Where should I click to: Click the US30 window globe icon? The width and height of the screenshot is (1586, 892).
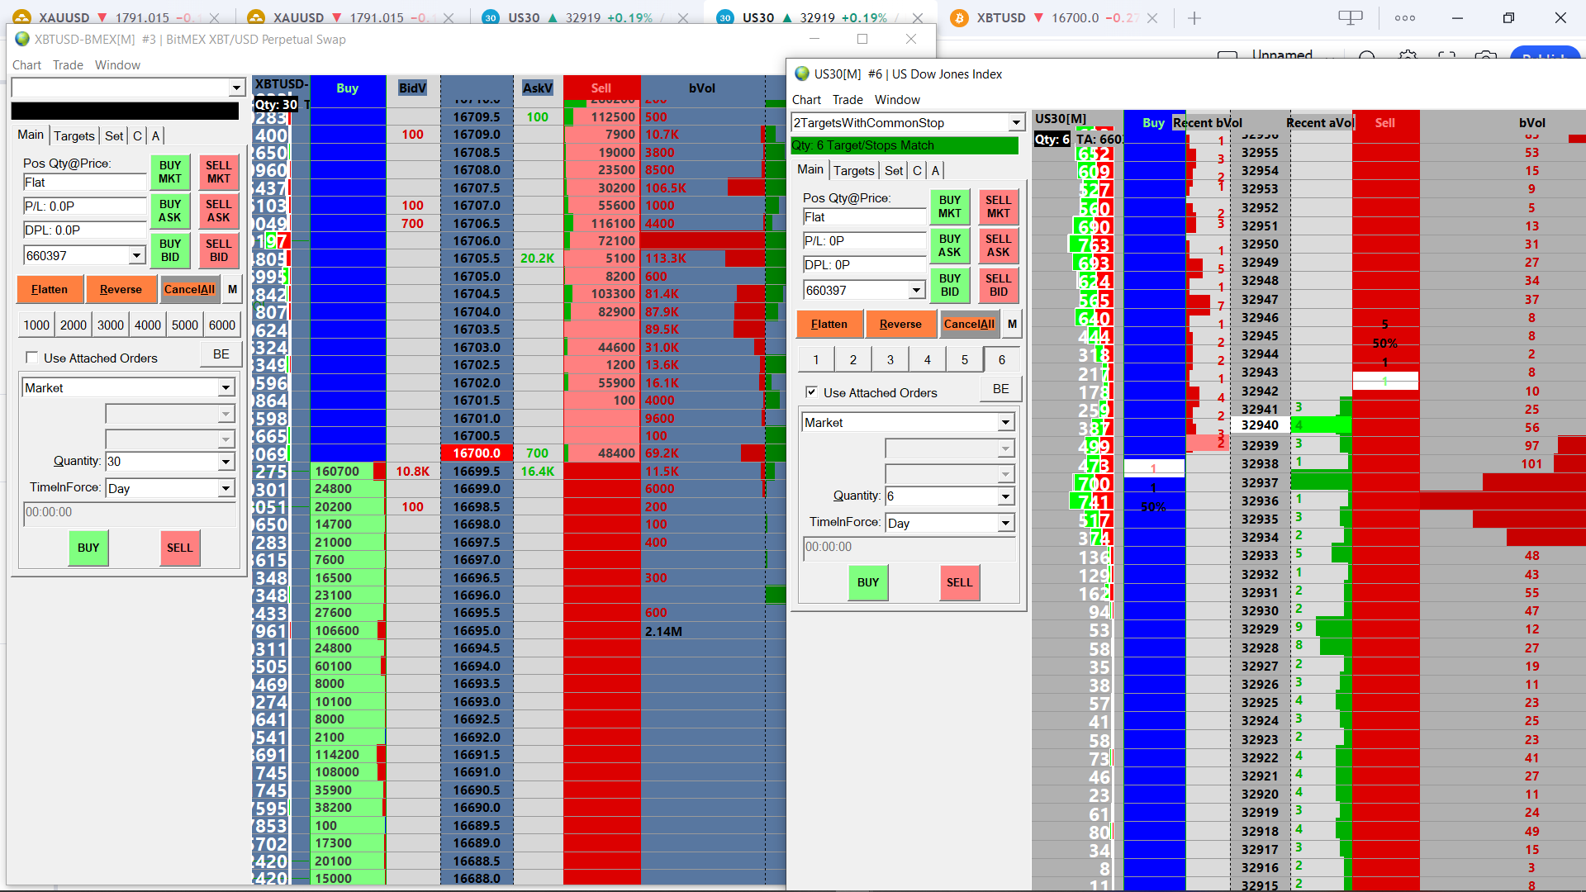click(801, 74)
